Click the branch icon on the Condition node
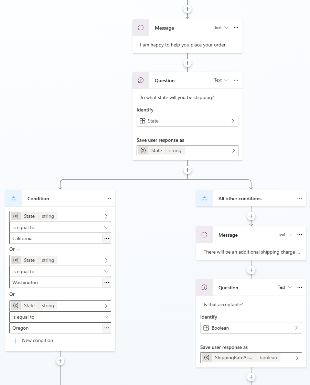Screen dimensions: 310x385 (x=13, y=198)
